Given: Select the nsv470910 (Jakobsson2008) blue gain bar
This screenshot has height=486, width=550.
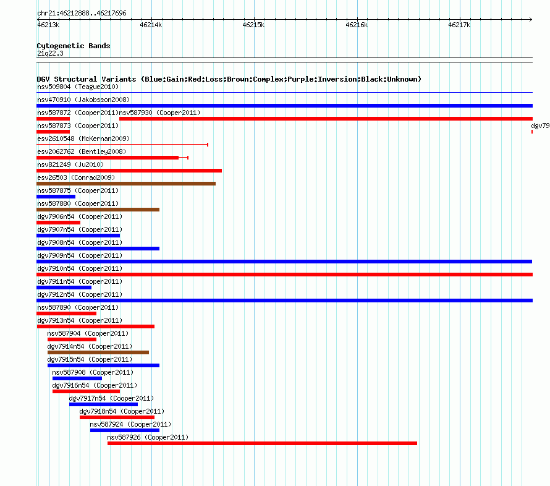Looking at the screenshot, I should tap(284, 106).
